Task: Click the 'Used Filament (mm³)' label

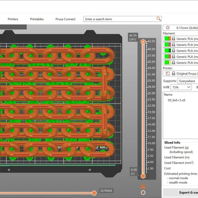Action: [x=179, y=163]
